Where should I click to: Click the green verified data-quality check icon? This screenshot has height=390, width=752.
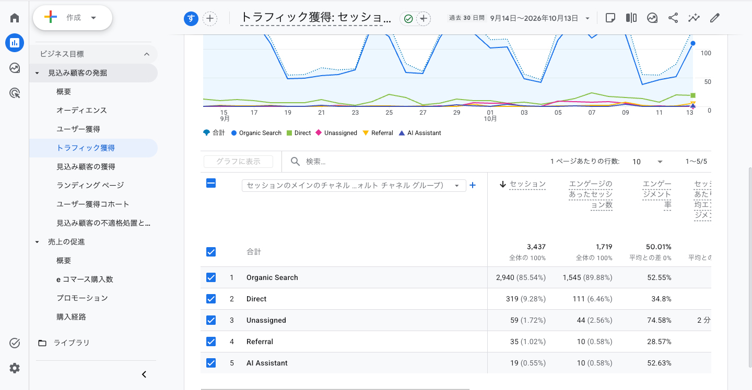[x=408, y=19]
